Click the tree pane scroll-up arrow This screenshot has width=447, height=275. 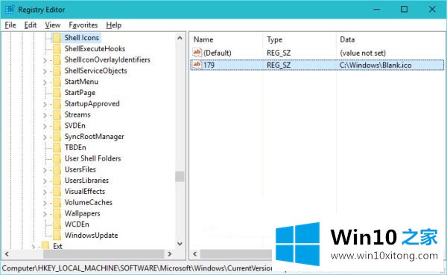(180, 38)
